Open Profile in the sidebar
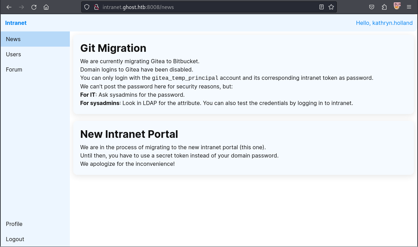Screen dimensions: 418x247 pos(35,224)
